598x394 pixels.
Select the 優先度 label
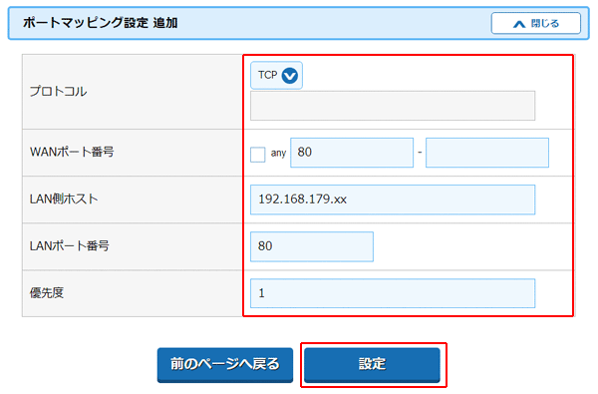(x=47, y=293)
